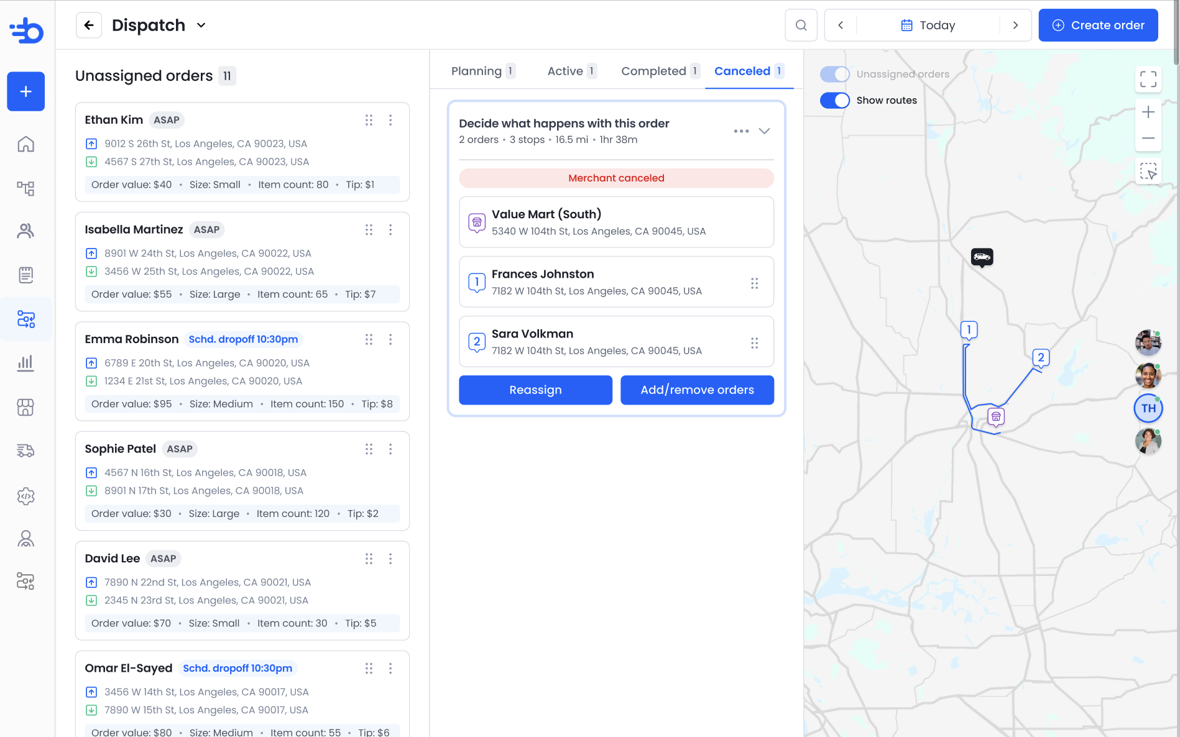Click the delivery truck sidebar icon
Image resolution: width=1180 pixels, height=737 pixels.
pyautogui.click(x=25, y=451)
